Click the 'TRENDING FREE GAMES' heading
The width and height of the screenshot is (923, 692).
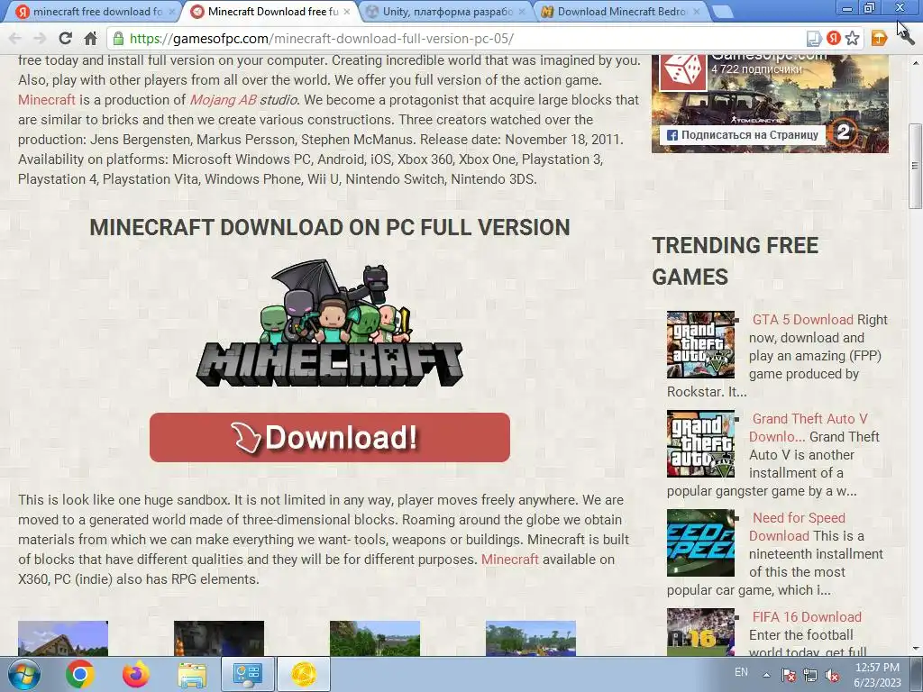[x=735, y=261]
